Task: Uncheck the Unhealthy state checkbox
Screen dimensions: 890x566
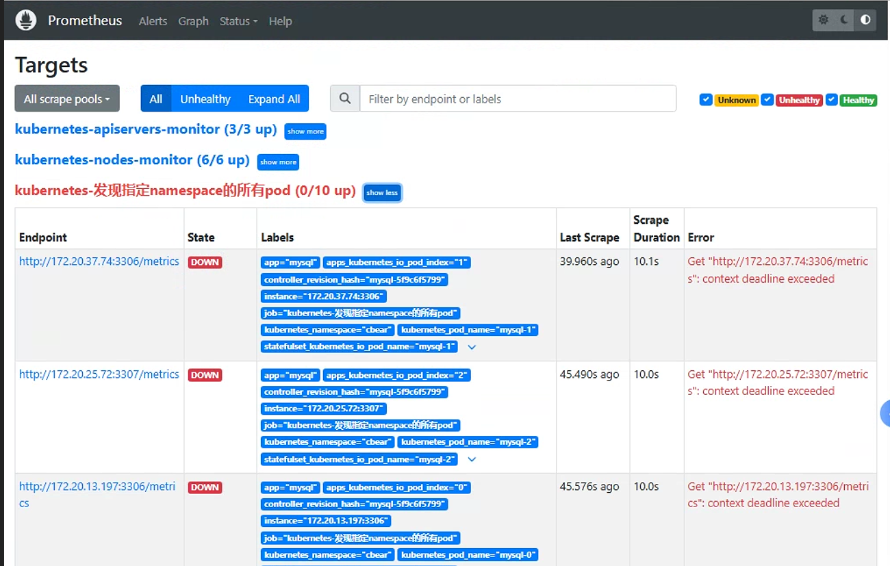Action: [x=767, y=100]
